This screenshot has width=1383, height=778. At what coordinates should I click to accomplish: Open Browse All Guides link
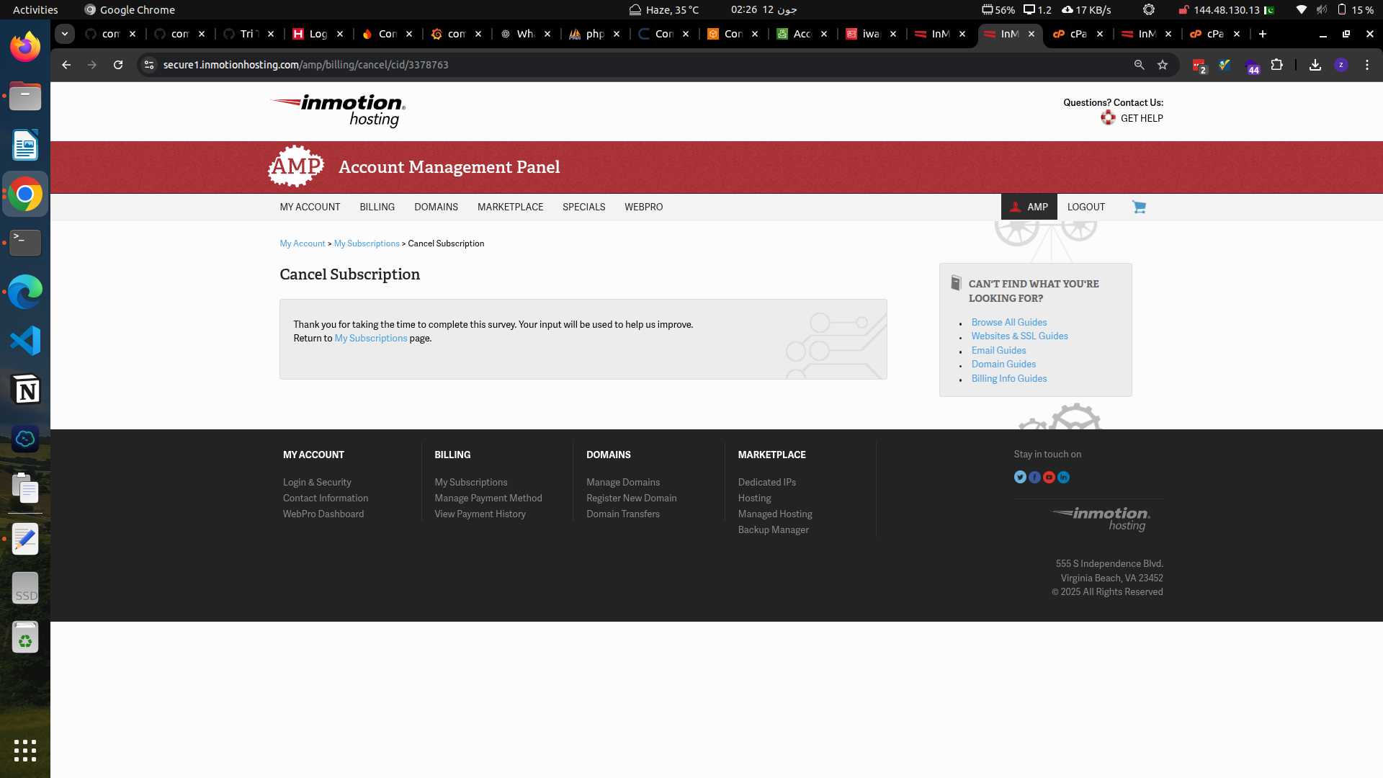pyautogui.click(x=1008, y=322)
